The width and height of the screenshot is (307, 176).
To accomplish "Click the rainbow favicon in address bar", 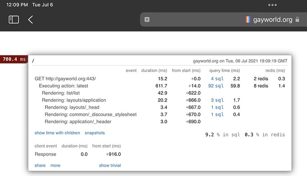I will click(248, 20).
